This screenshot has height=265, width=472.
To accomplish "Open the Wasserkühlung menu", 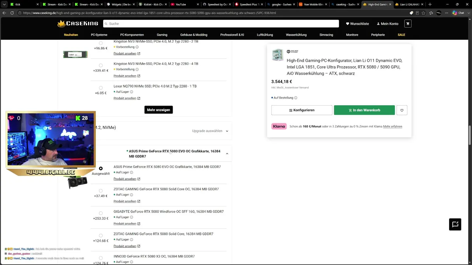I will pos(296,35).
